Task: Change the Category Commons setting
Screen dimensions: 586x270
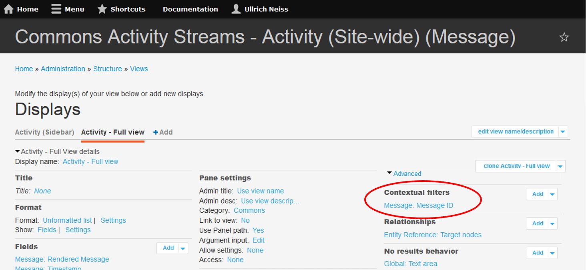Action: coord(249,210)
